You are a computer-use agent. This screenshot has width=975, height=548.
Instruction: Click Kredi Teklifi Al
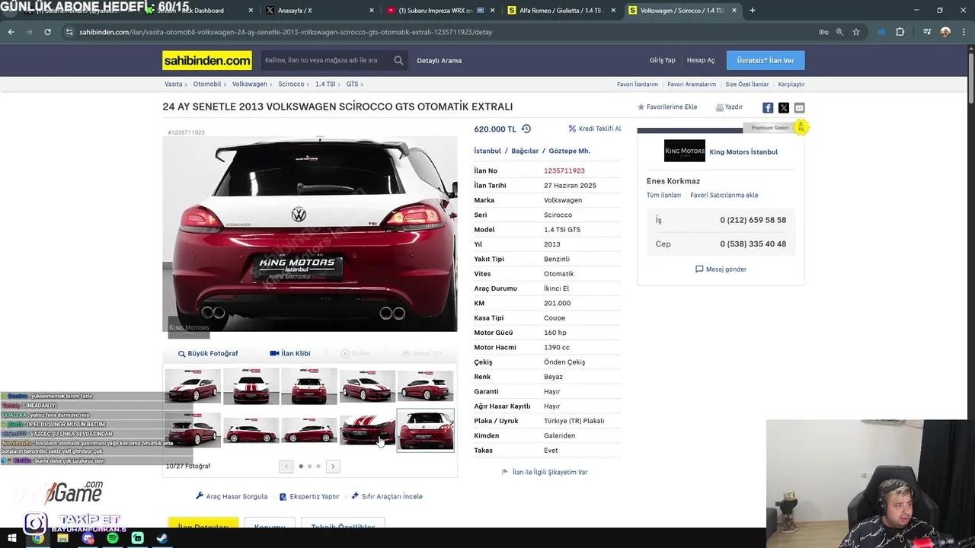coord(595,129)
